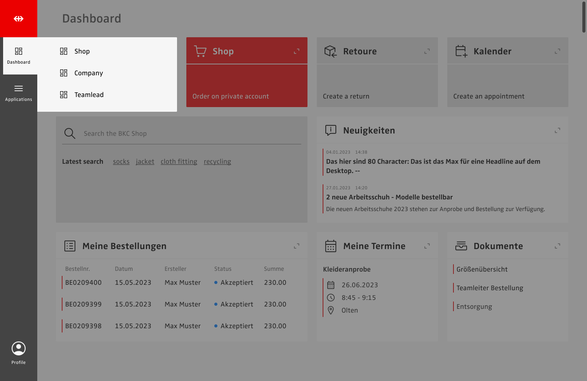Viewport: 587px width, 381px height.
Task: Open the Applications hamburger menu
Action: 19,93
